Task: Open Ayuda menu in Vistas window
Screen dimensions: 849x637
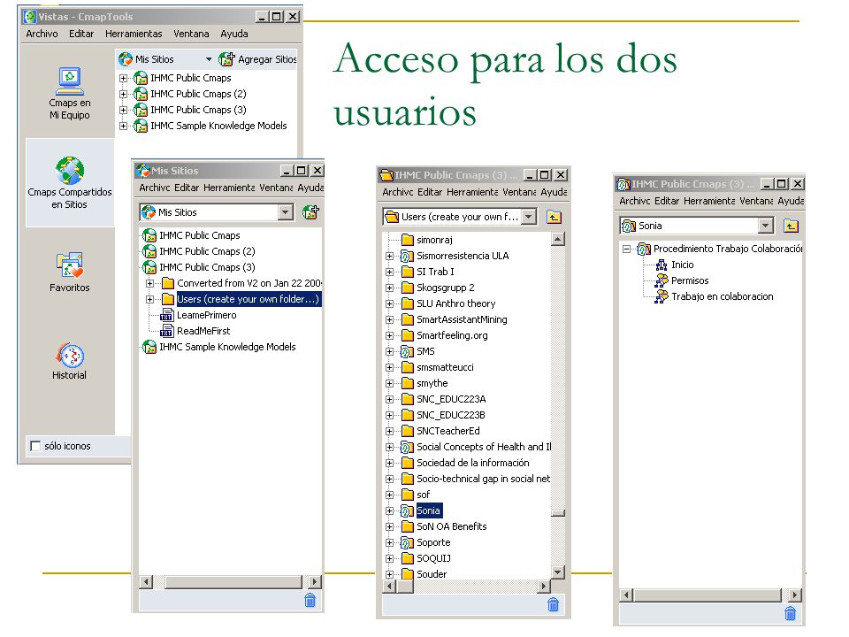Action: pos(233,34)
